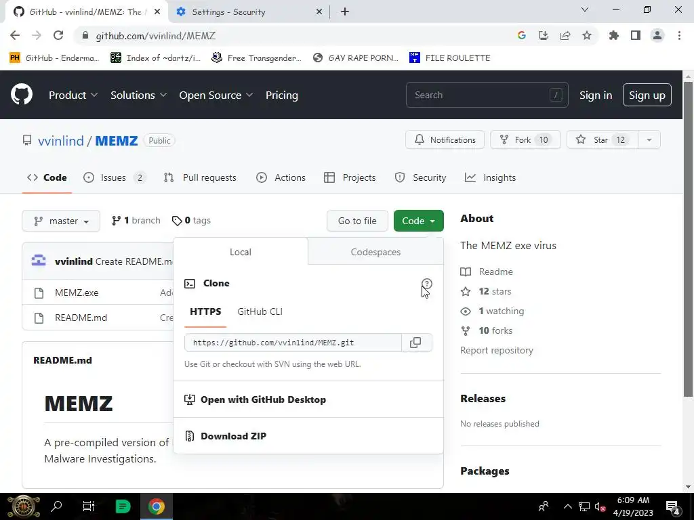Show hidden tray icons chevron
Image resolution: width=694 pixels, height=520 pixels.
[x=568, y=506]
